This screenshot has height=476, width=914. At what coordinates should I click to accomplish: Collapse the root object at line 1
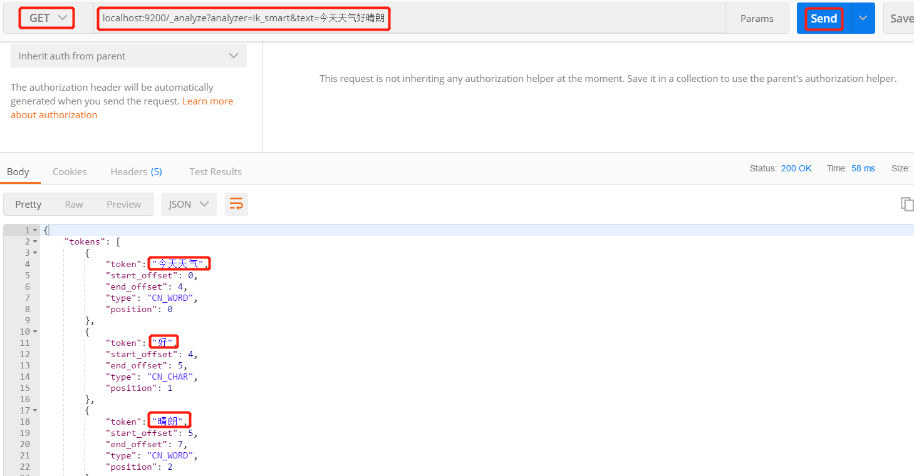click(35, 230)
